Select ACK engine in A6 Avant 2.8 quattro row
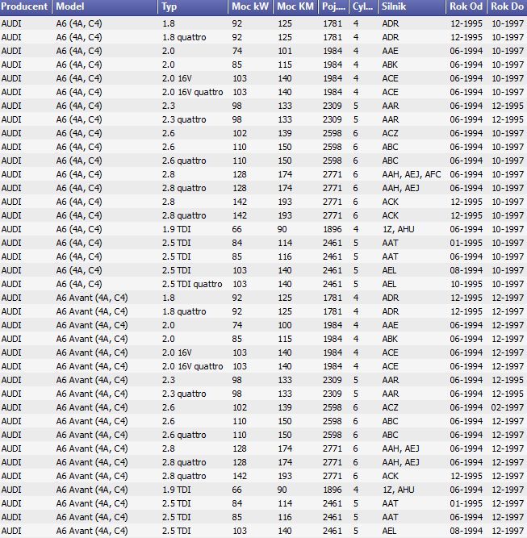Viewport: 527px width, 538px height. (x=390, y=476)
